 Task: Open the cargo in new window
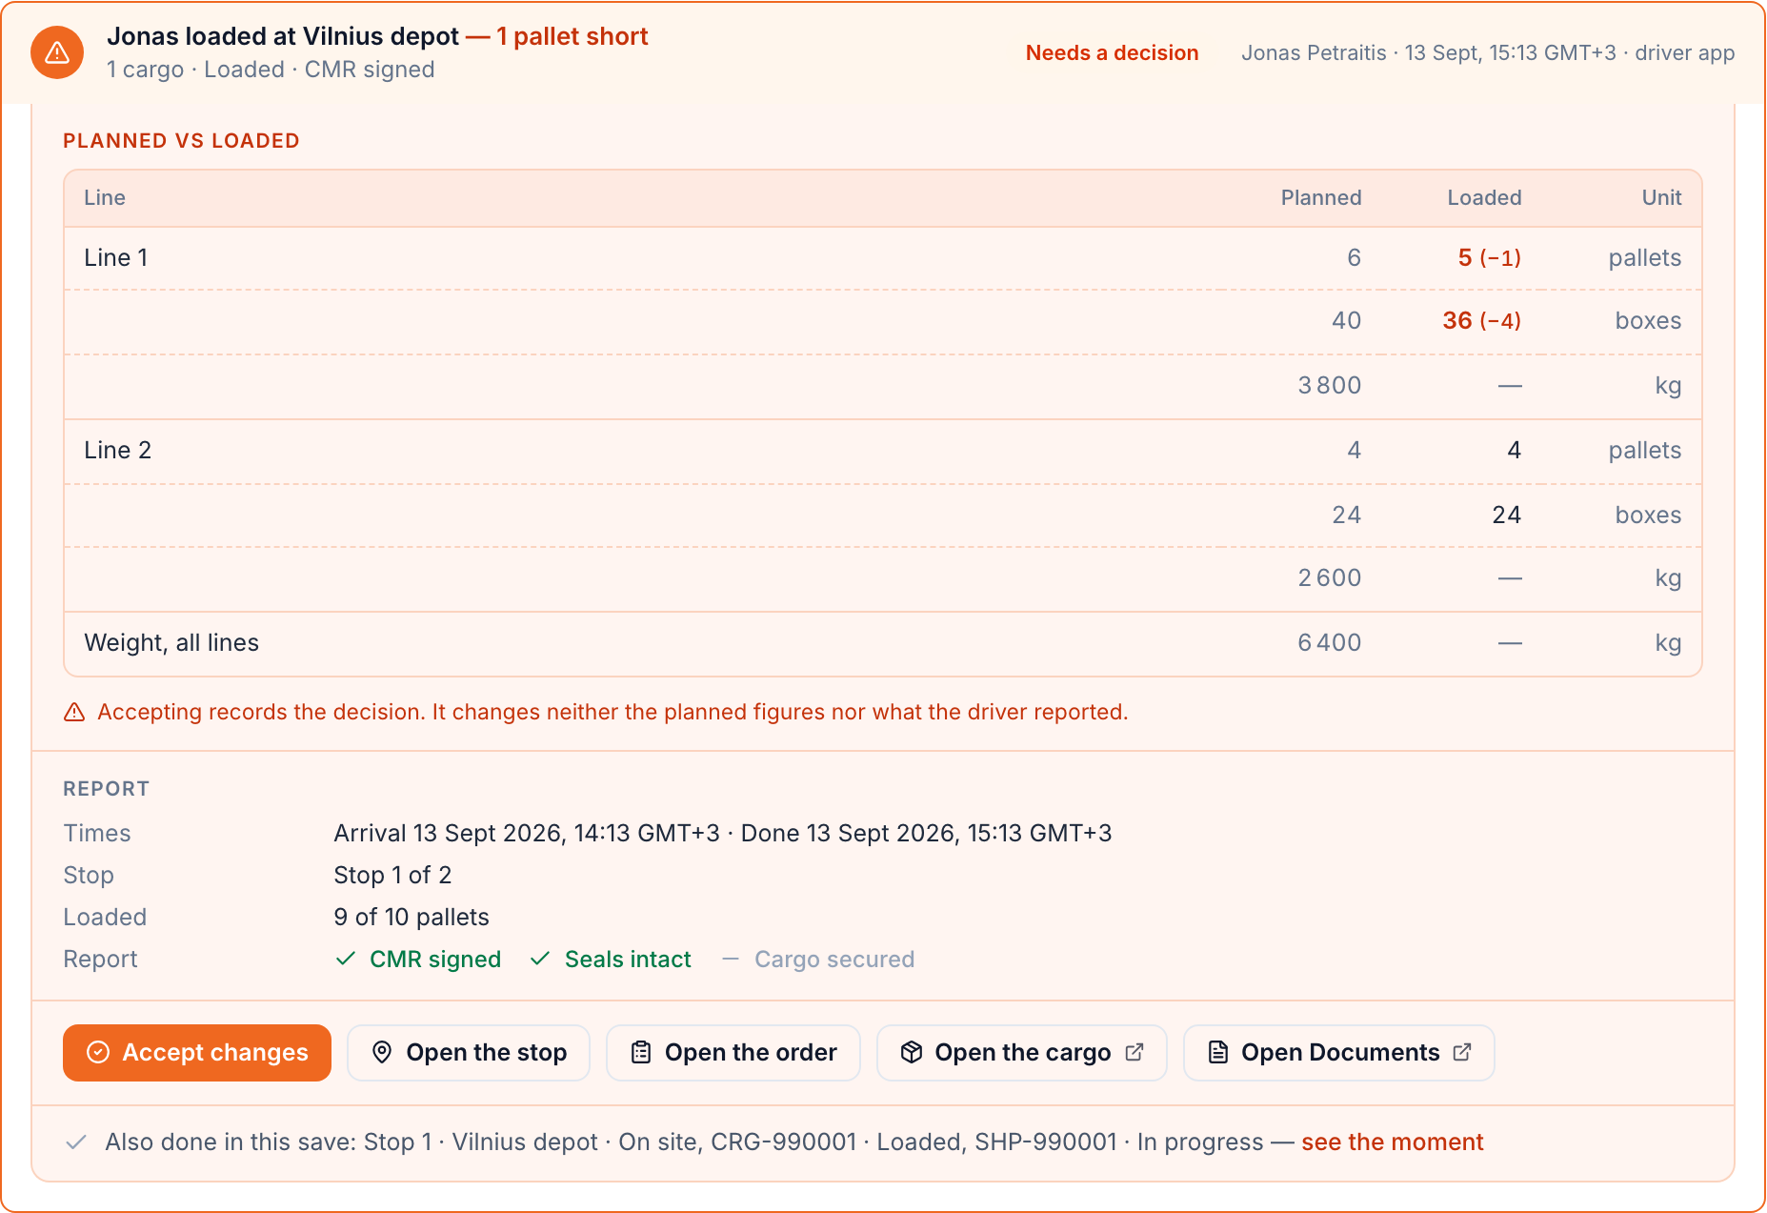pos(1022,1053)
